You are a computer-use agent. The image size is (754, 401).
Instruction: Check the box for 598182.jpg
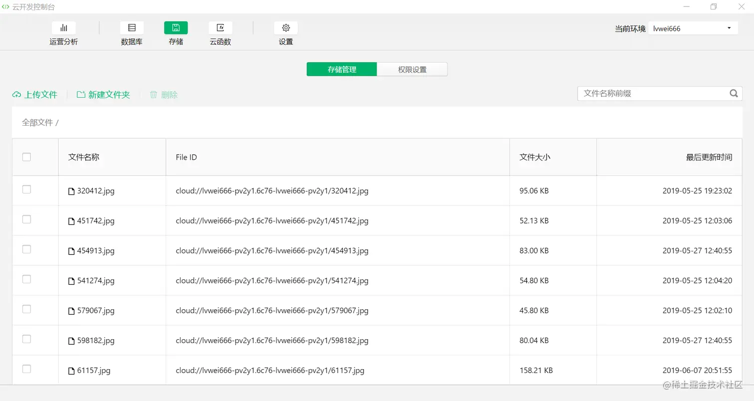[26, 339]
